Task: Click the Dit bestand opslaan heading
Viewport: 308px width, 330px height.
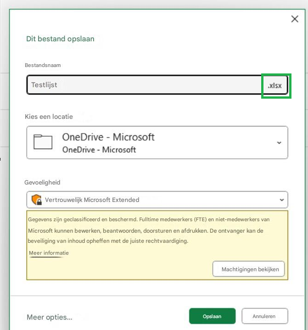Action: 60,39
